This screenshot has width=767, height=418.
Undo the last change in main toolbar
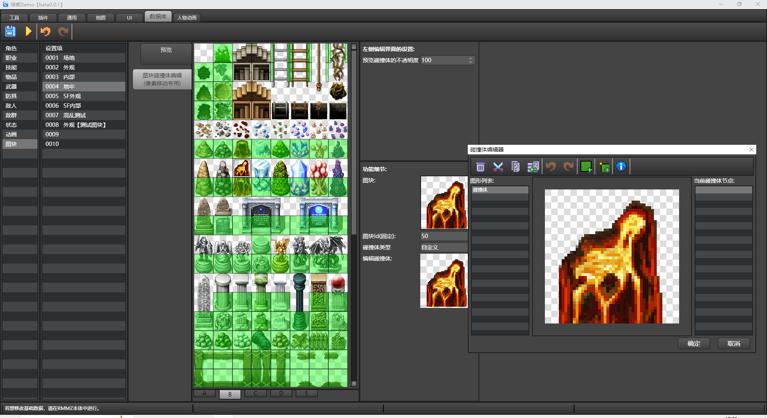click(46, 31)
